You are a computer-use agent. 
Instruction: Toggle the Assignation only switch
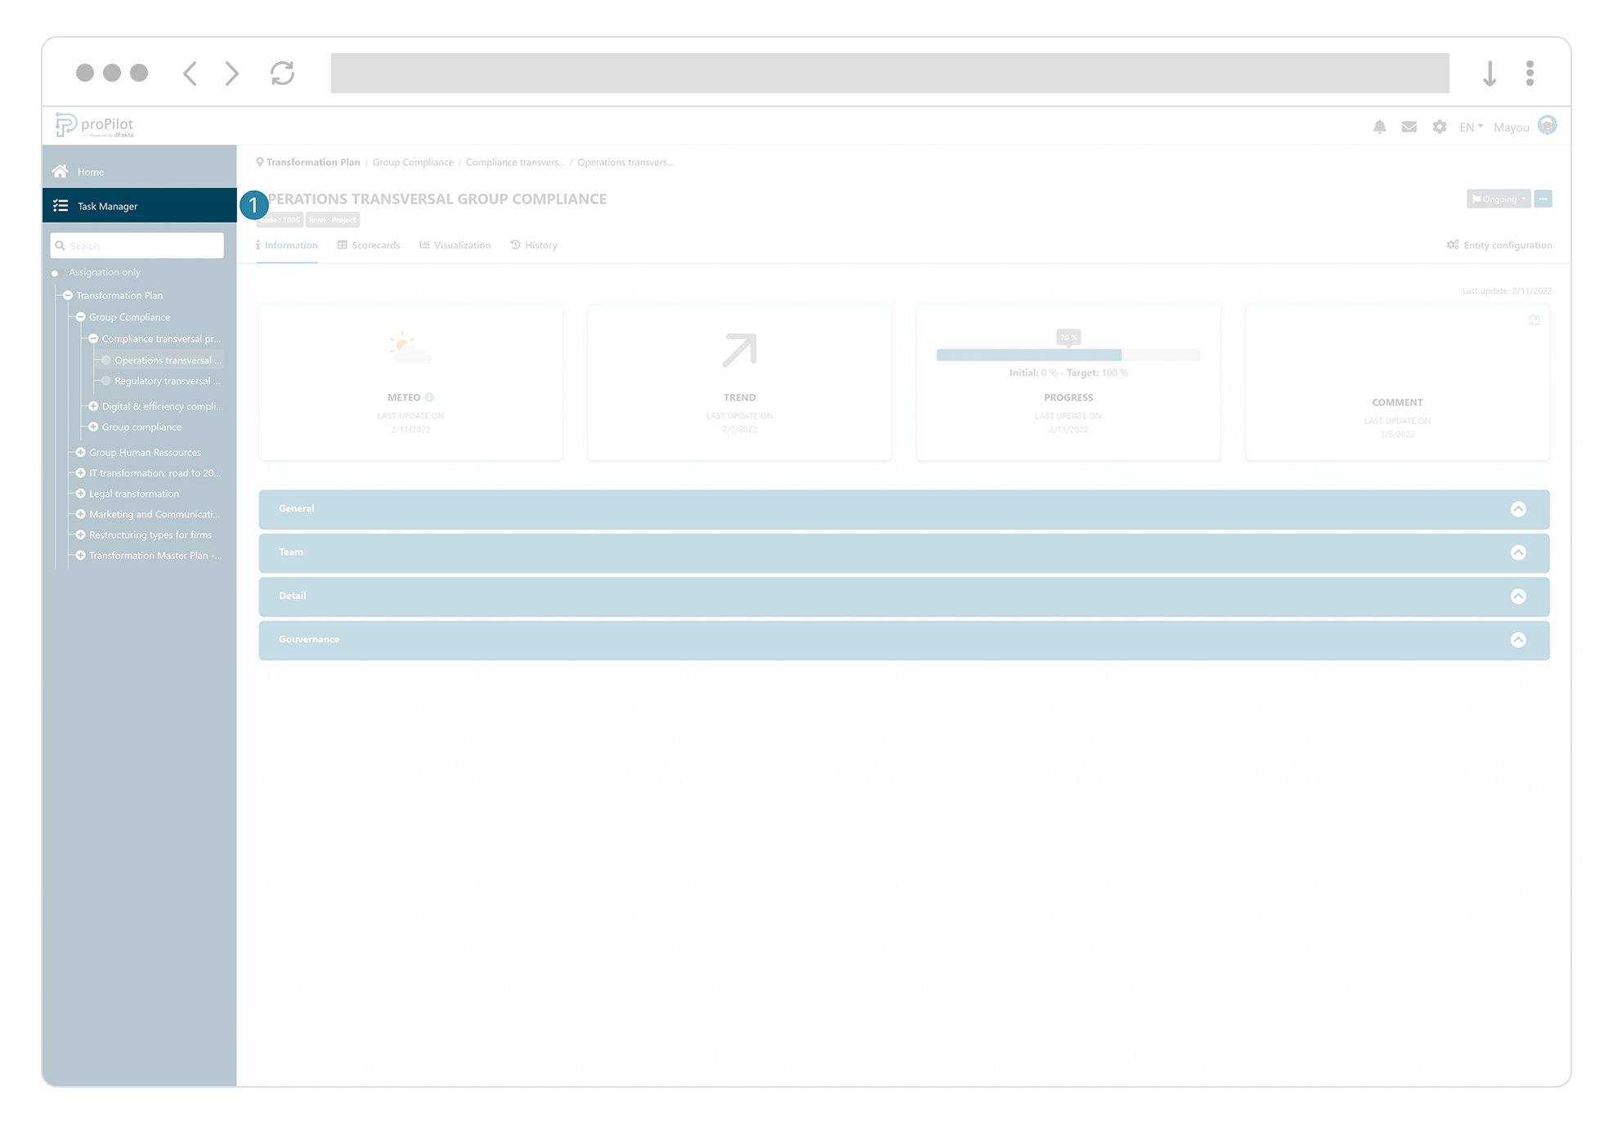tap(56, 272)
